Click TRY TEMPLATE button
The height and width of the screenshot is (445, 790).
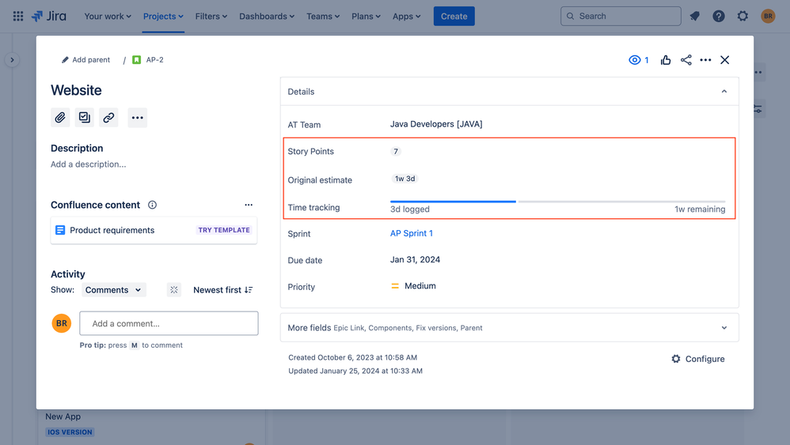(224, 230)
